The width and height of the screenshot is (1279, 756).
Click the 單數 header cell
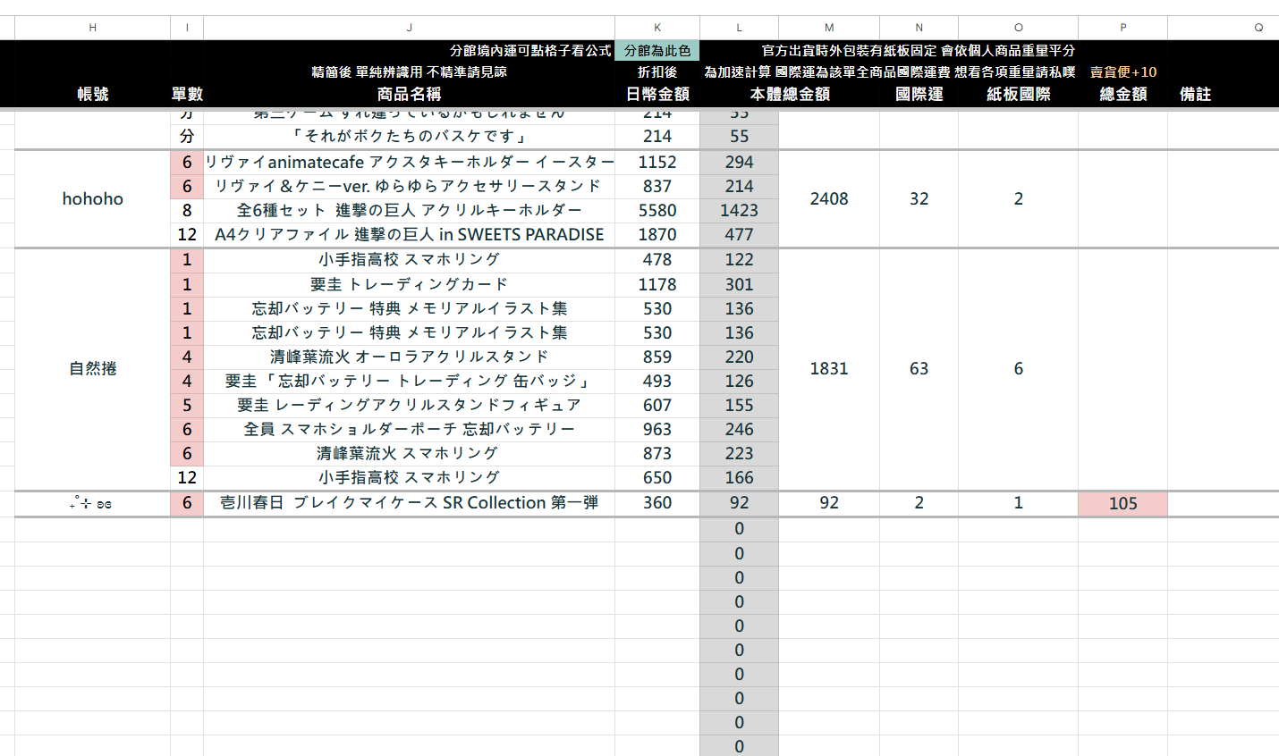(187, 94)
